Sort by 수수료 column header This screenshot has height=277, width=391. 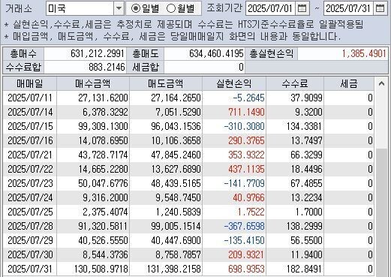pos(295,83)
